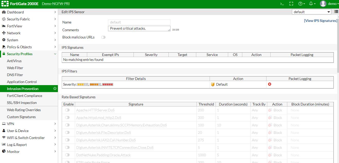The image size is (339, 163).
Task: Toggle Block malicious URLs switch
Action: (x=103, y=37)
